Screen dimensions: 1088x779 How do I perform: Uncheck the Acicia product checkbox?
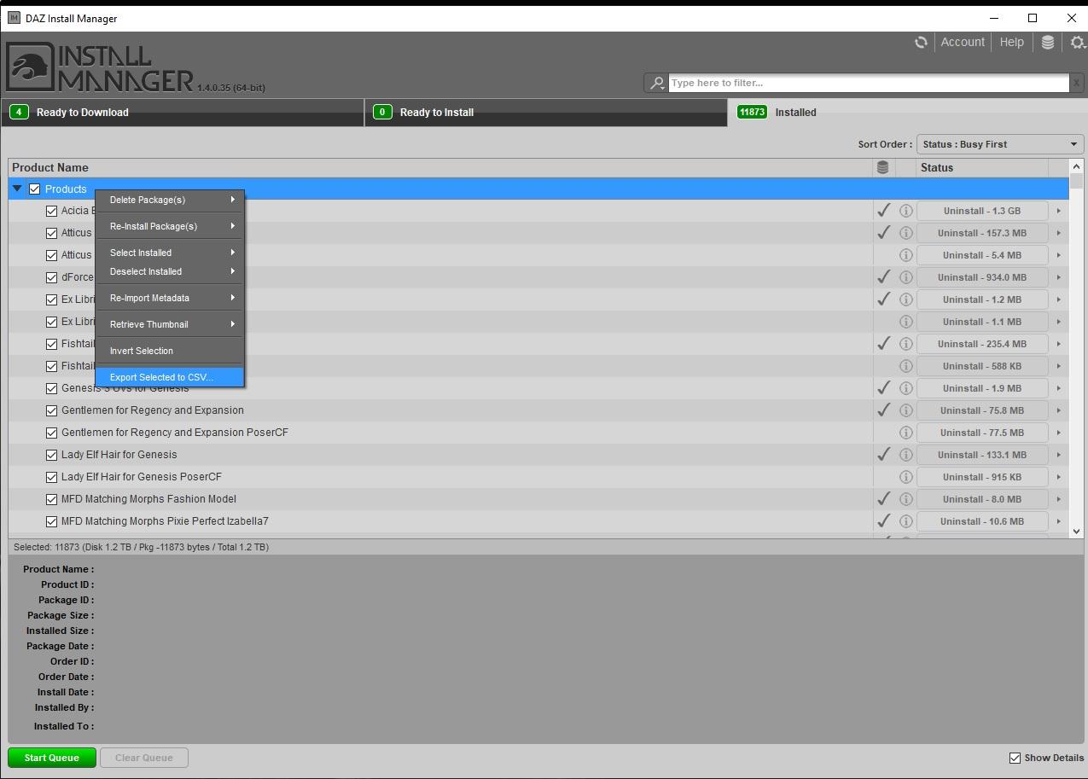(51, 211)
